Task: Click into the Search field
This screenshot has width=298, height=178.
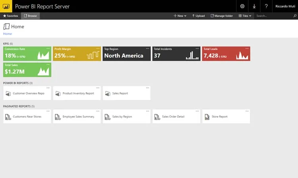Action: (x=274, y=16)
